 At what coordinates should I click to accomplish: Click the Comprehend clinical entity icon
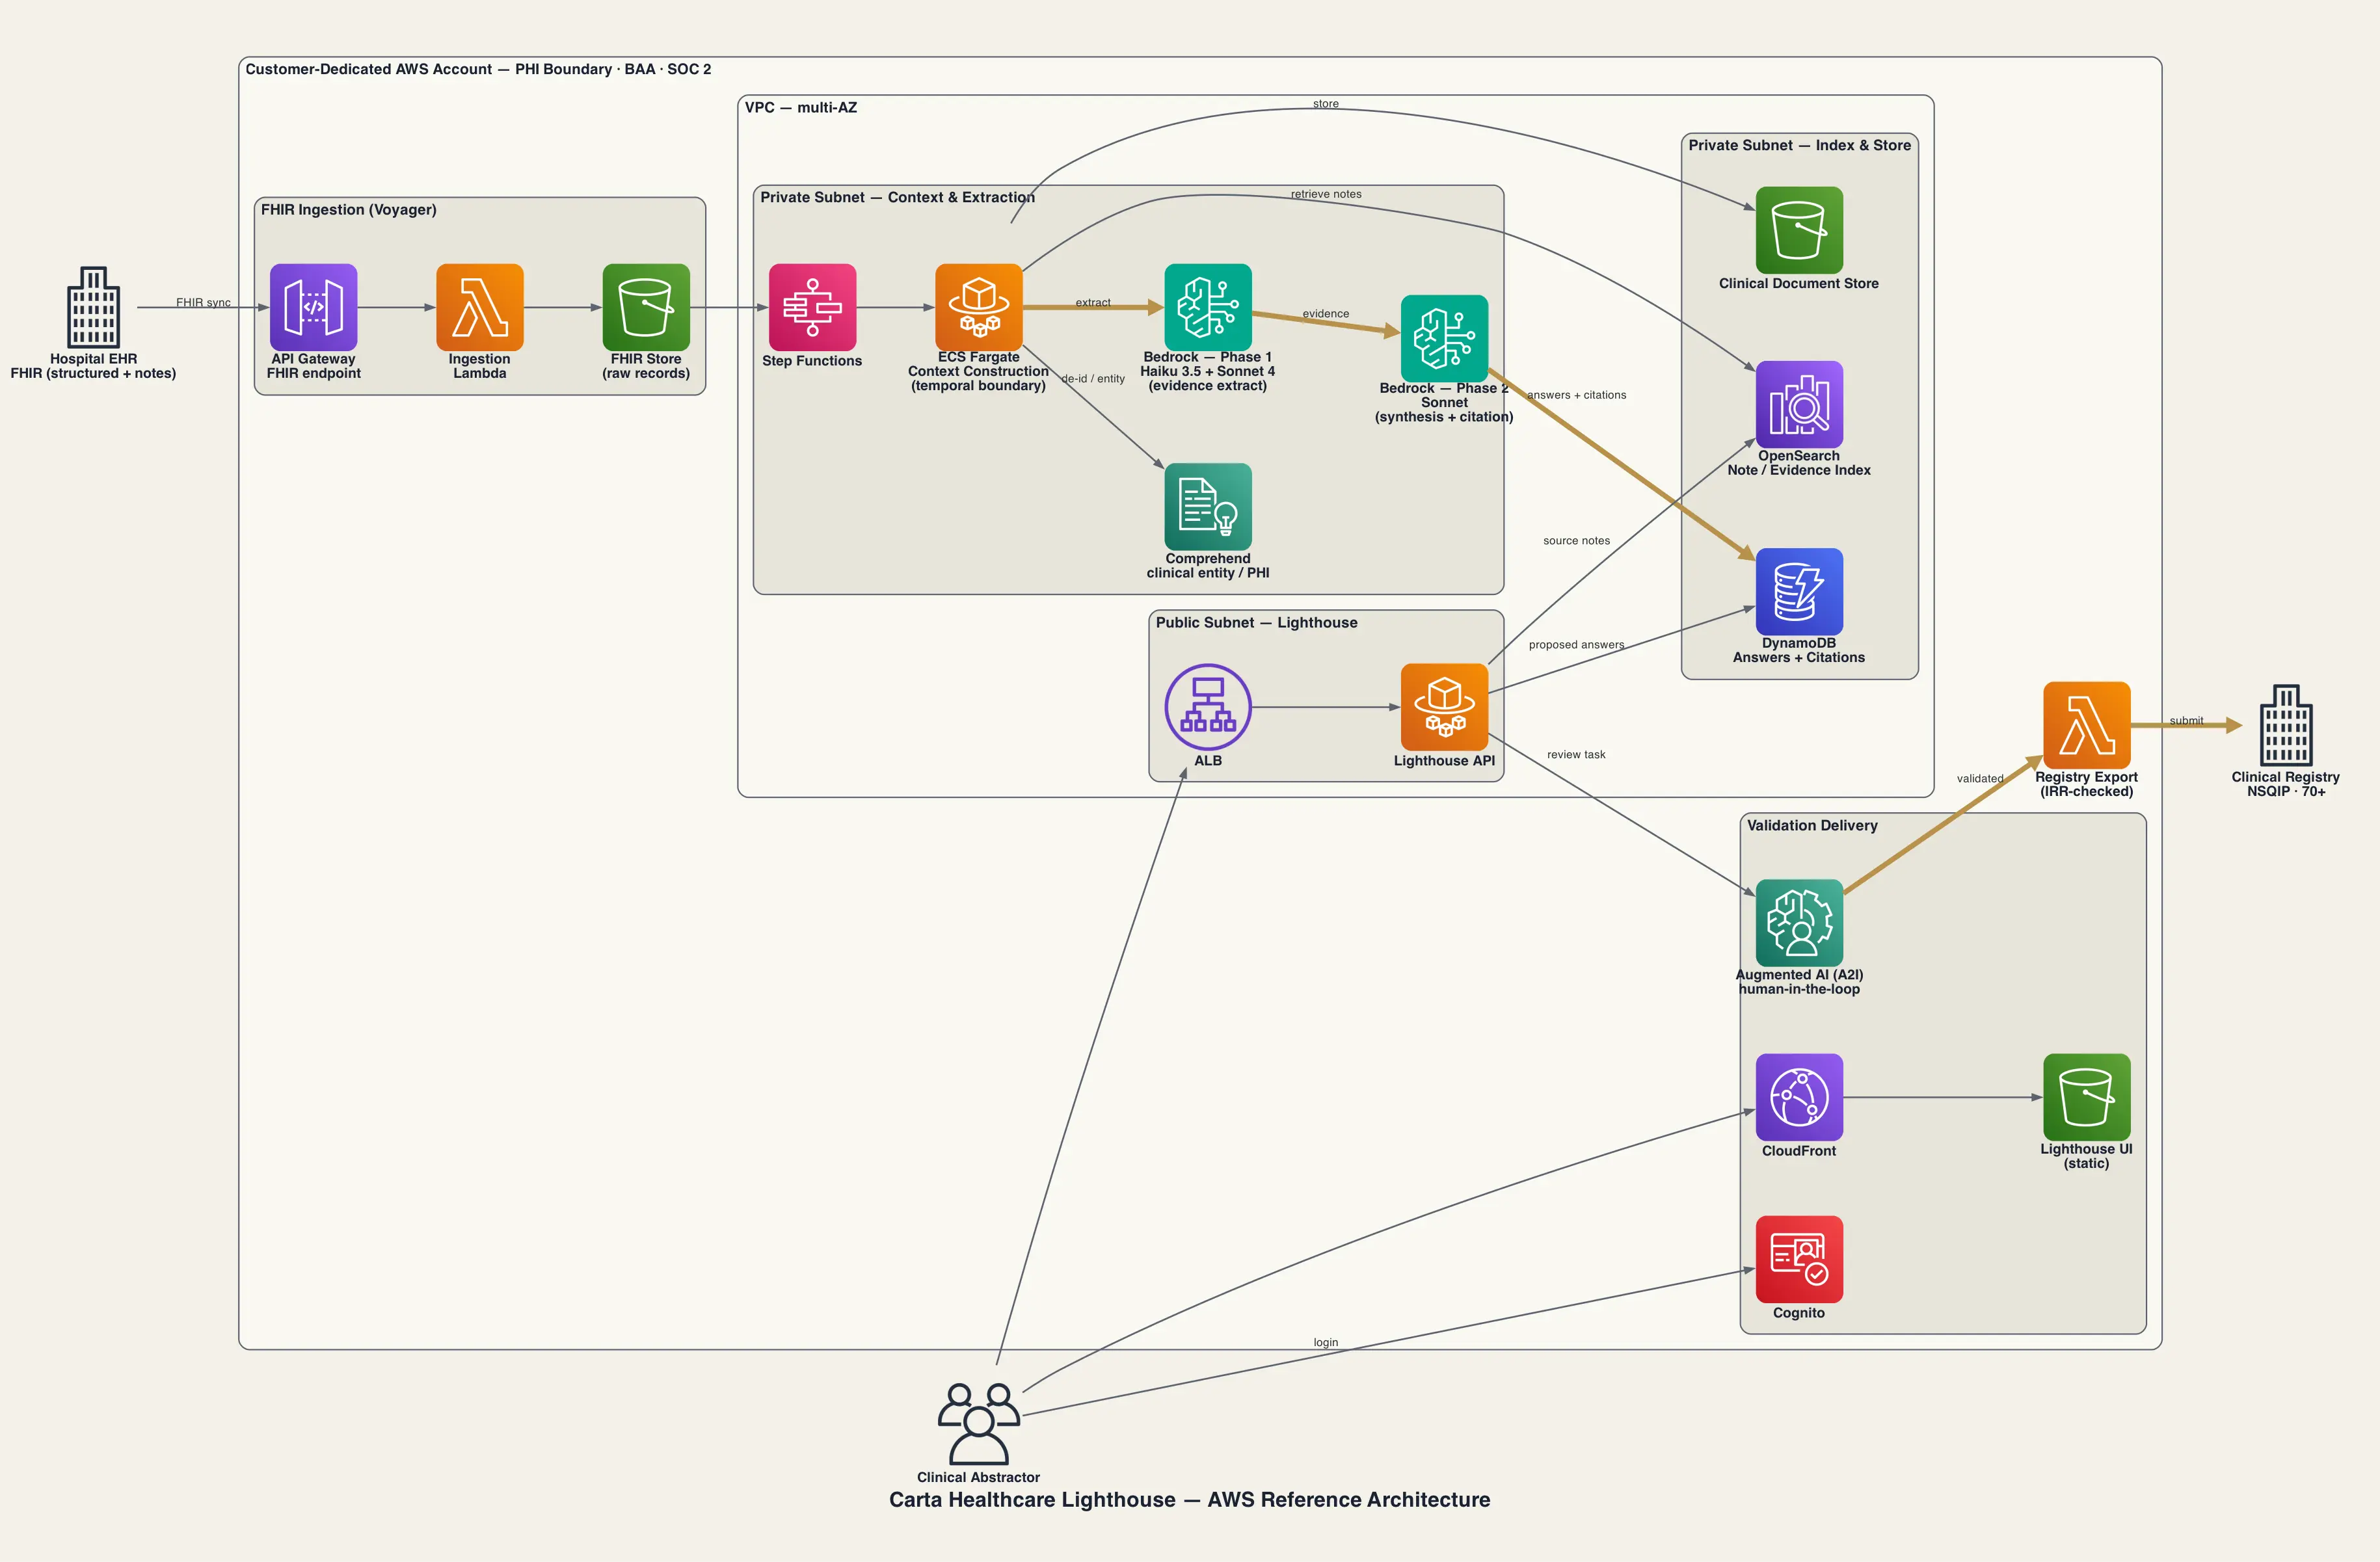click(1208, 506)
